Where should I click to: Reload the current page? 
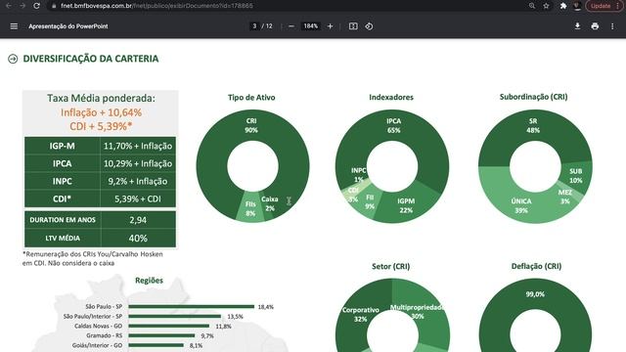pos(36,6)
